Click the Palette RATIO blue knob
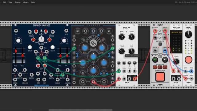This screenshot has height=111, width=197. point(93,57)
